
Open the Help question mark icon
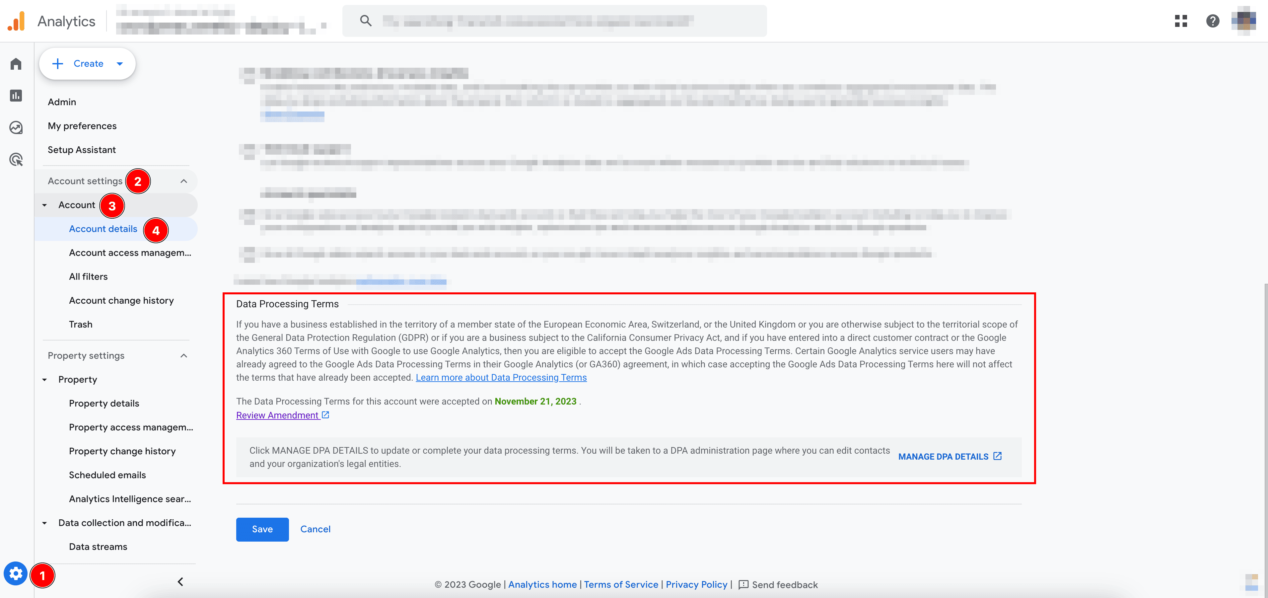[x=1212, y=21]
